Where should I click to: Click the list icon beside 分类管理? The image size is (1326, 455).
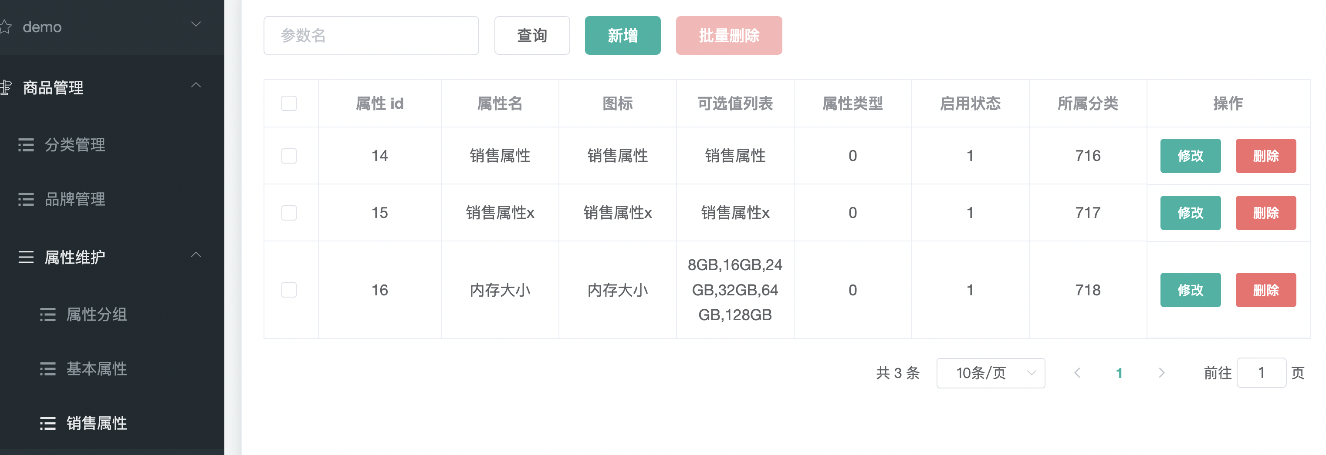pos(26,145)
